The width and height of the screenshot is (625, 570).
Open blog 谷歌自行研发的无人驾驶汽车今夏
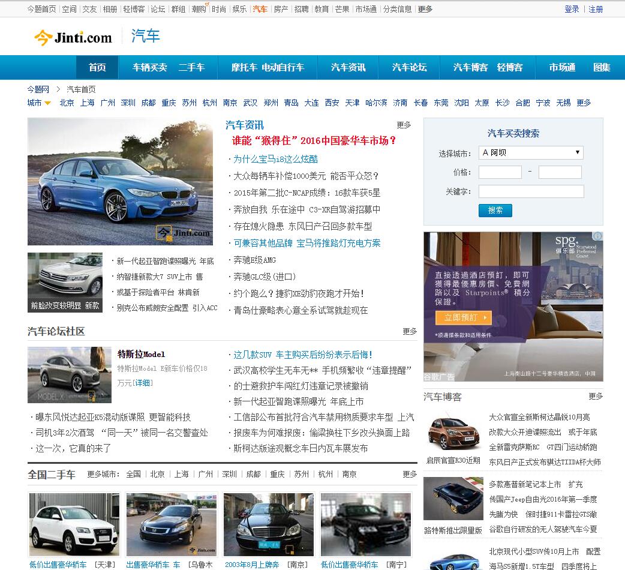pyautogui.click(x=543, y=529)
